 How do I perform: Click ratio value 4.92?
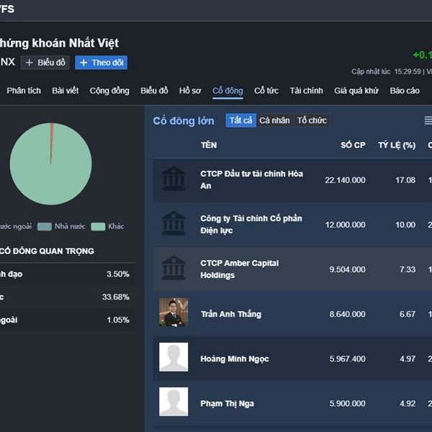(408, 403)
